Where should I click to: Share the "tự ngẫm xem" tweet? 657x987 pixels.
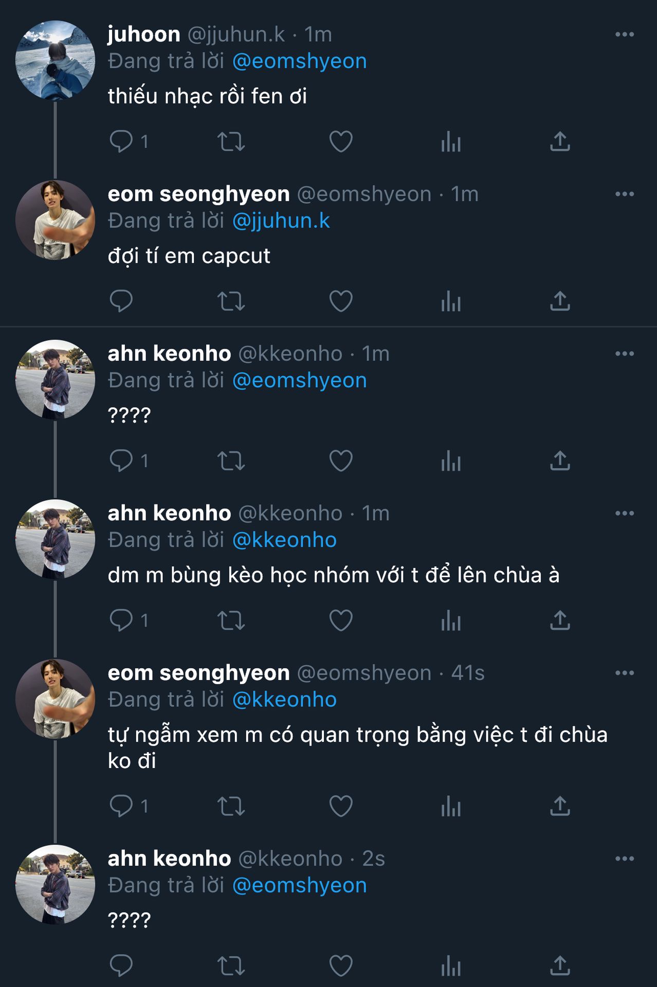tap(560, 806)
